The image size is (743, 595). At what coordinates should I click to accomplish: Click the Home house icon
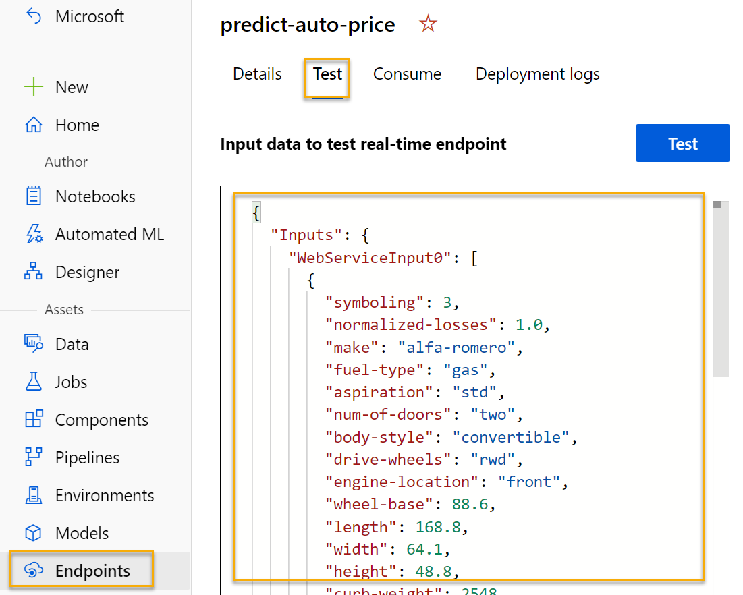[x=34, y=125]
